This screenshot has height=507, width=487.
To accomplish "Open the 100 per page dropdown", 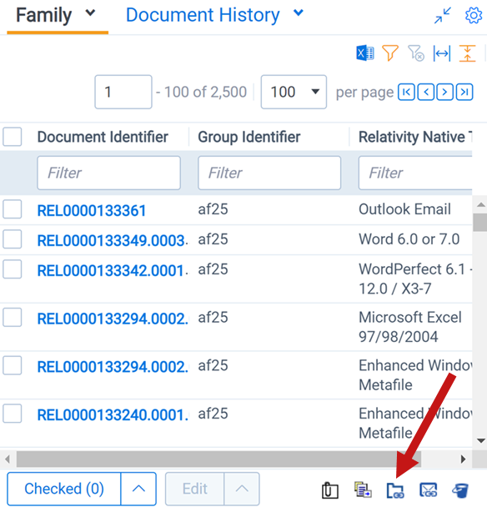I will click(294, 92).
